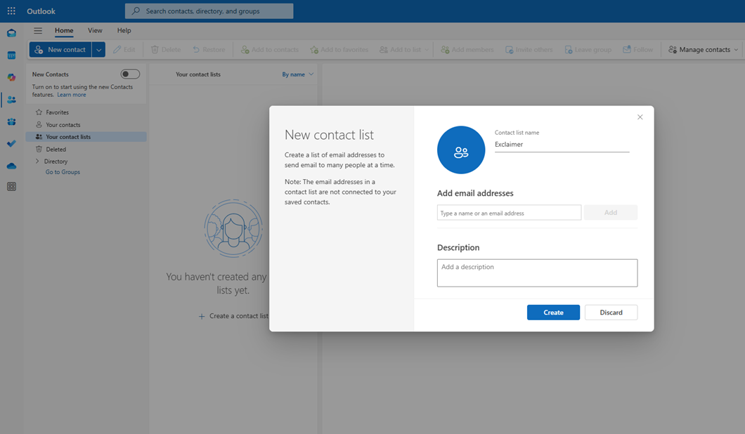Change the contact list avatar picture
745x434 pixels.
pyautogui.click(x=461, y=150)
